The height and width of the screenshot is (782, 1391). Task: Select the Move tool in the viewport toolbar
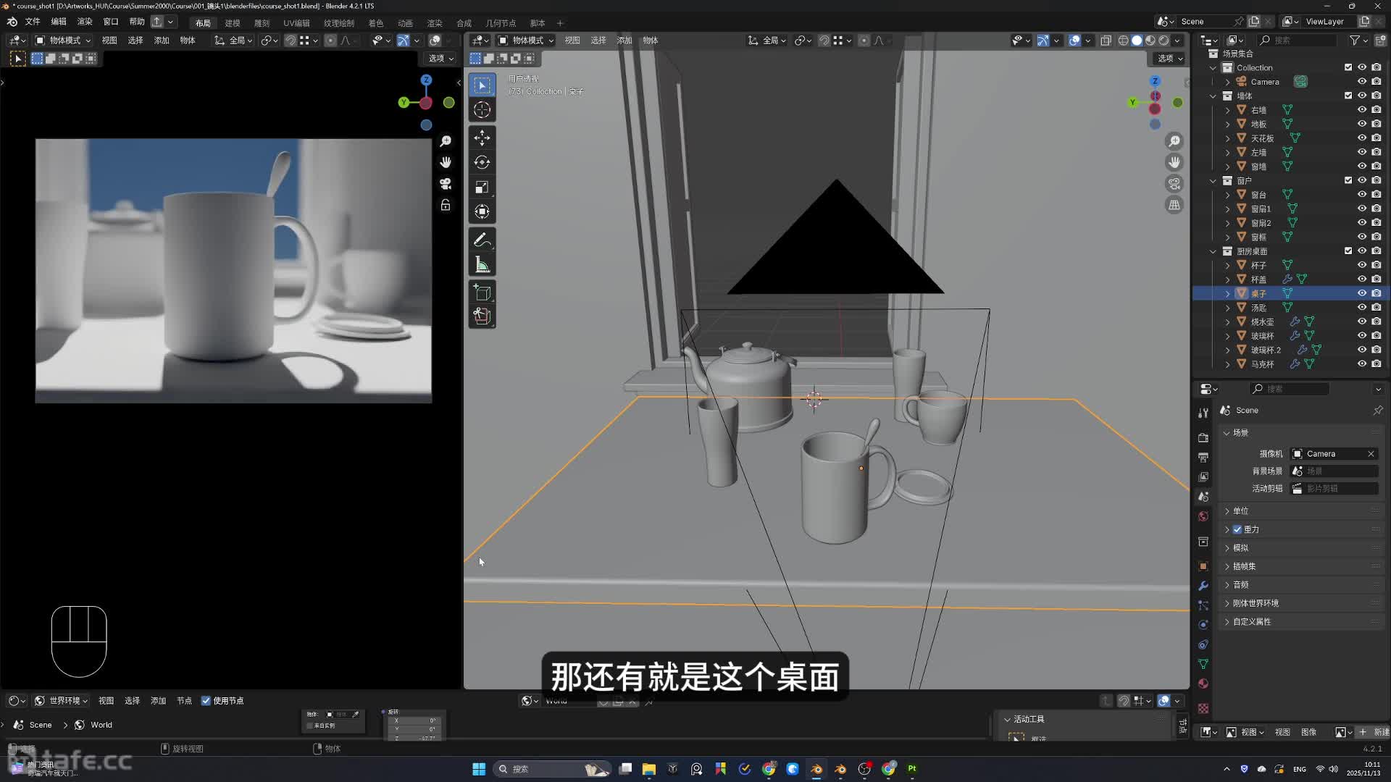[482, 138]
